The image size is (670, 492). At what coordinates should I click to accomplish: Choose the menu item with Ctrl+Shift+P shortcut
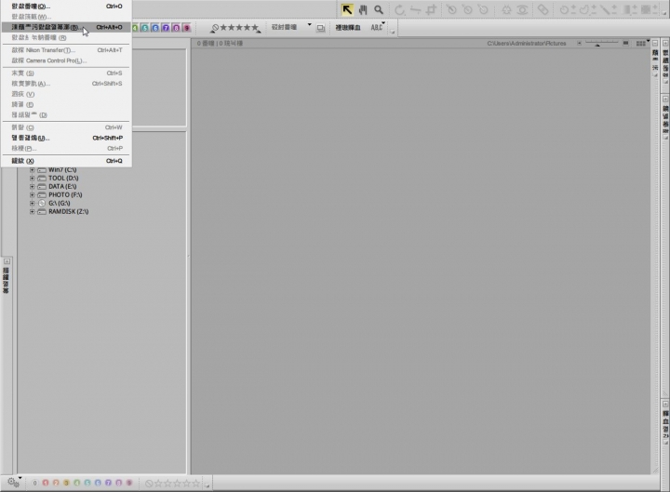(x=66, y=138)
